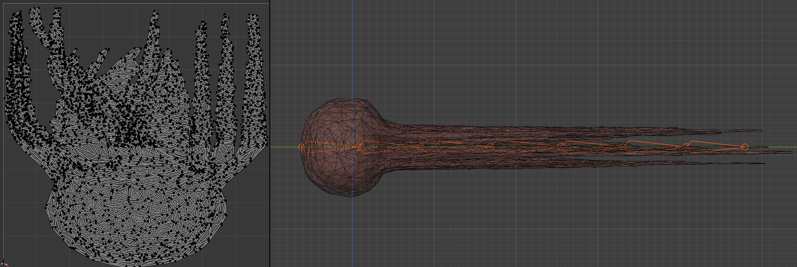Click the bottom vertex of the head mesh
Image resolution: width=797 pixels, height=267 pixels.
350,196
